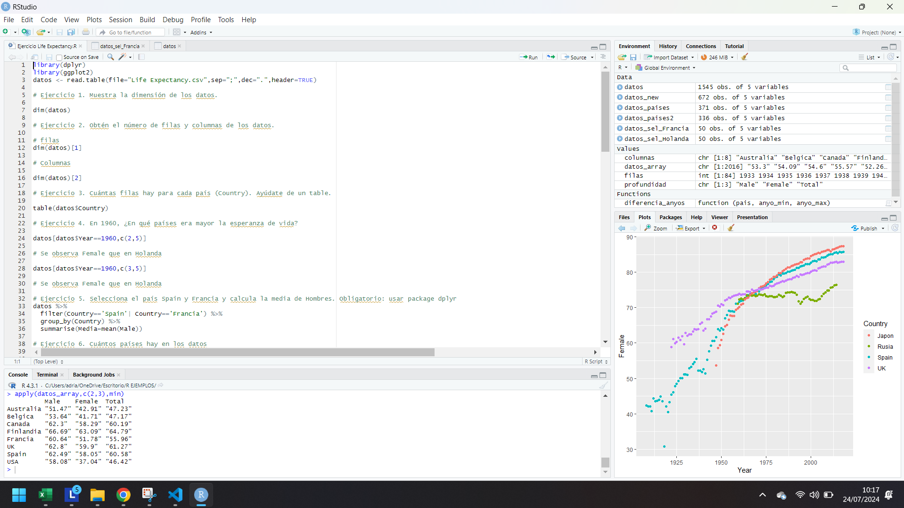Image resolution: width=904 pixels, height=508 pixels.
Task: Open the Export plot dropdown
Action: coord(690,228)
